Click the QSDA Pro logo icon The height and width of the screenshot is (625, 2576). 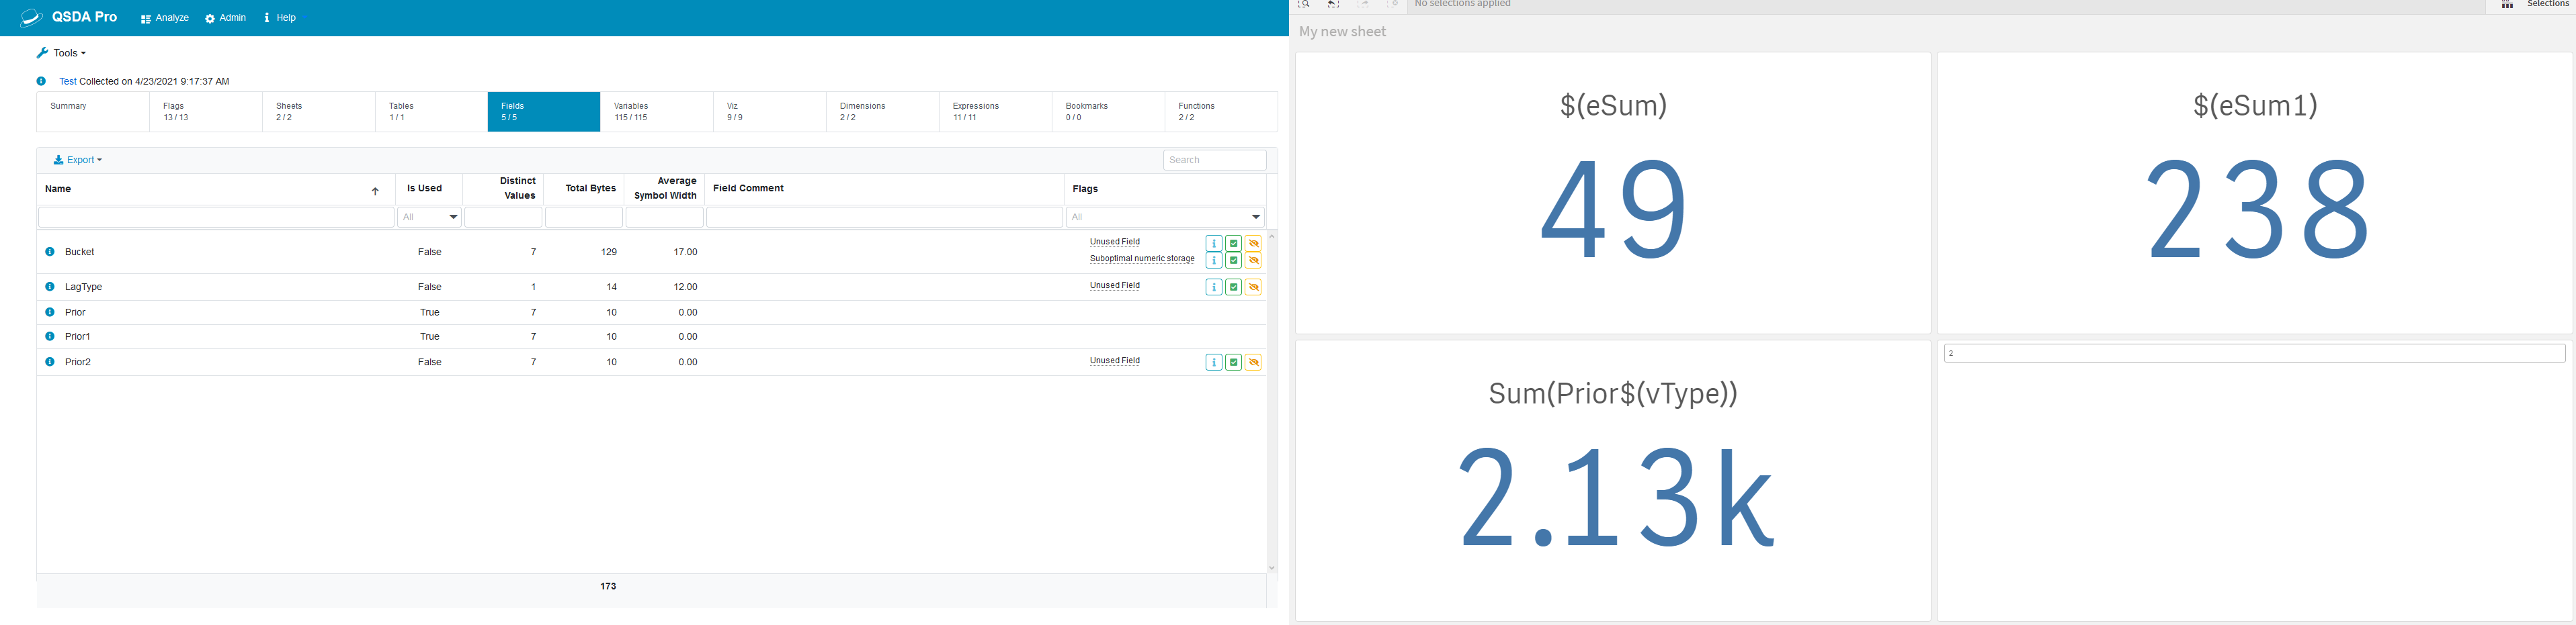(x=31, y=17)
